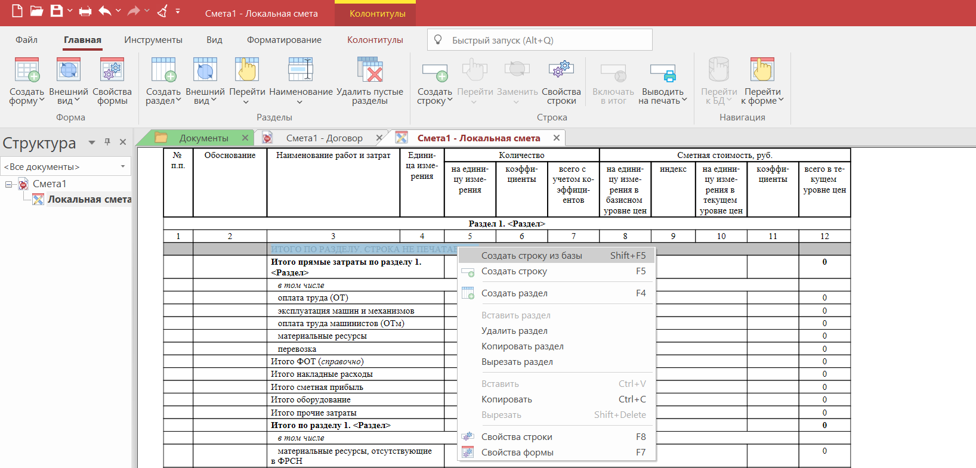Open the <Все документы> combo box
Viewport: 976px width, 468px height.
[65, 166]
